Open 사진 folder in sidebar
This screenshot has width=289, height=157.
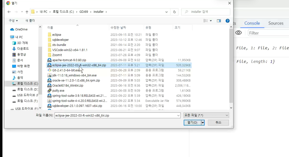click(x=18, y=72)
